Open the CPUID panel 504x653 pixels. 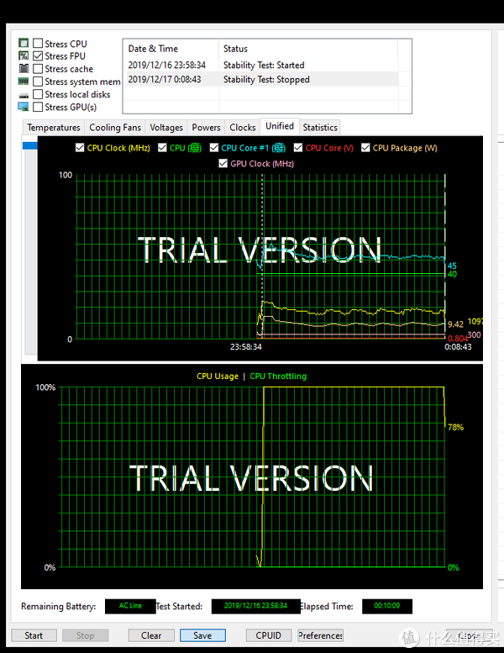269,635
